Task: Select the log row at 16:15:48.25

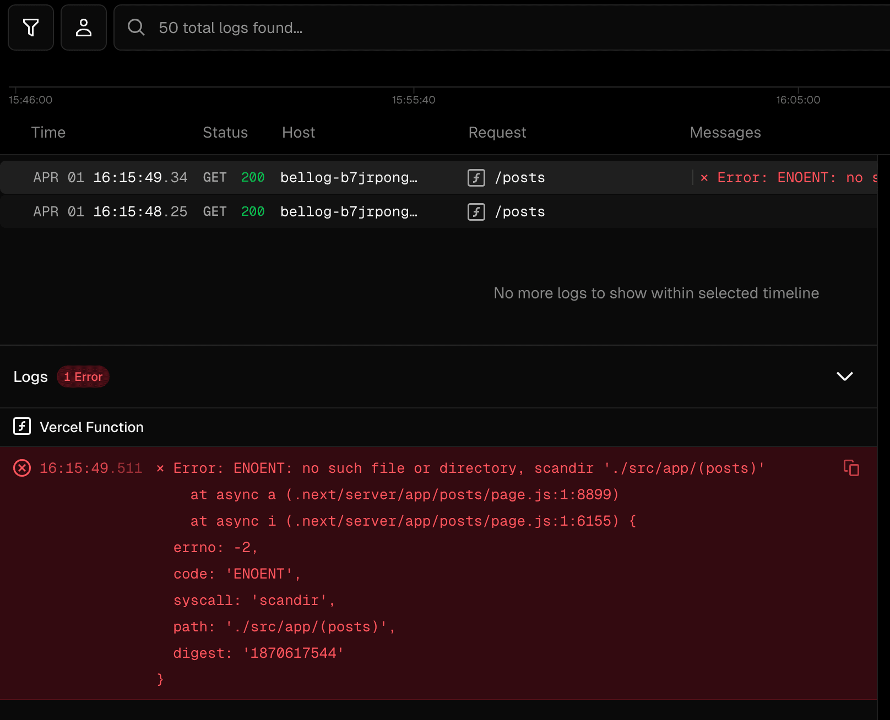Action: tap(438, 211)
